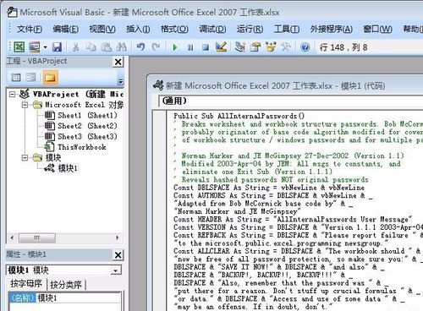The image size is (423, 311).
Task: Open the Object Browser icon
Action: pos(271,46)
